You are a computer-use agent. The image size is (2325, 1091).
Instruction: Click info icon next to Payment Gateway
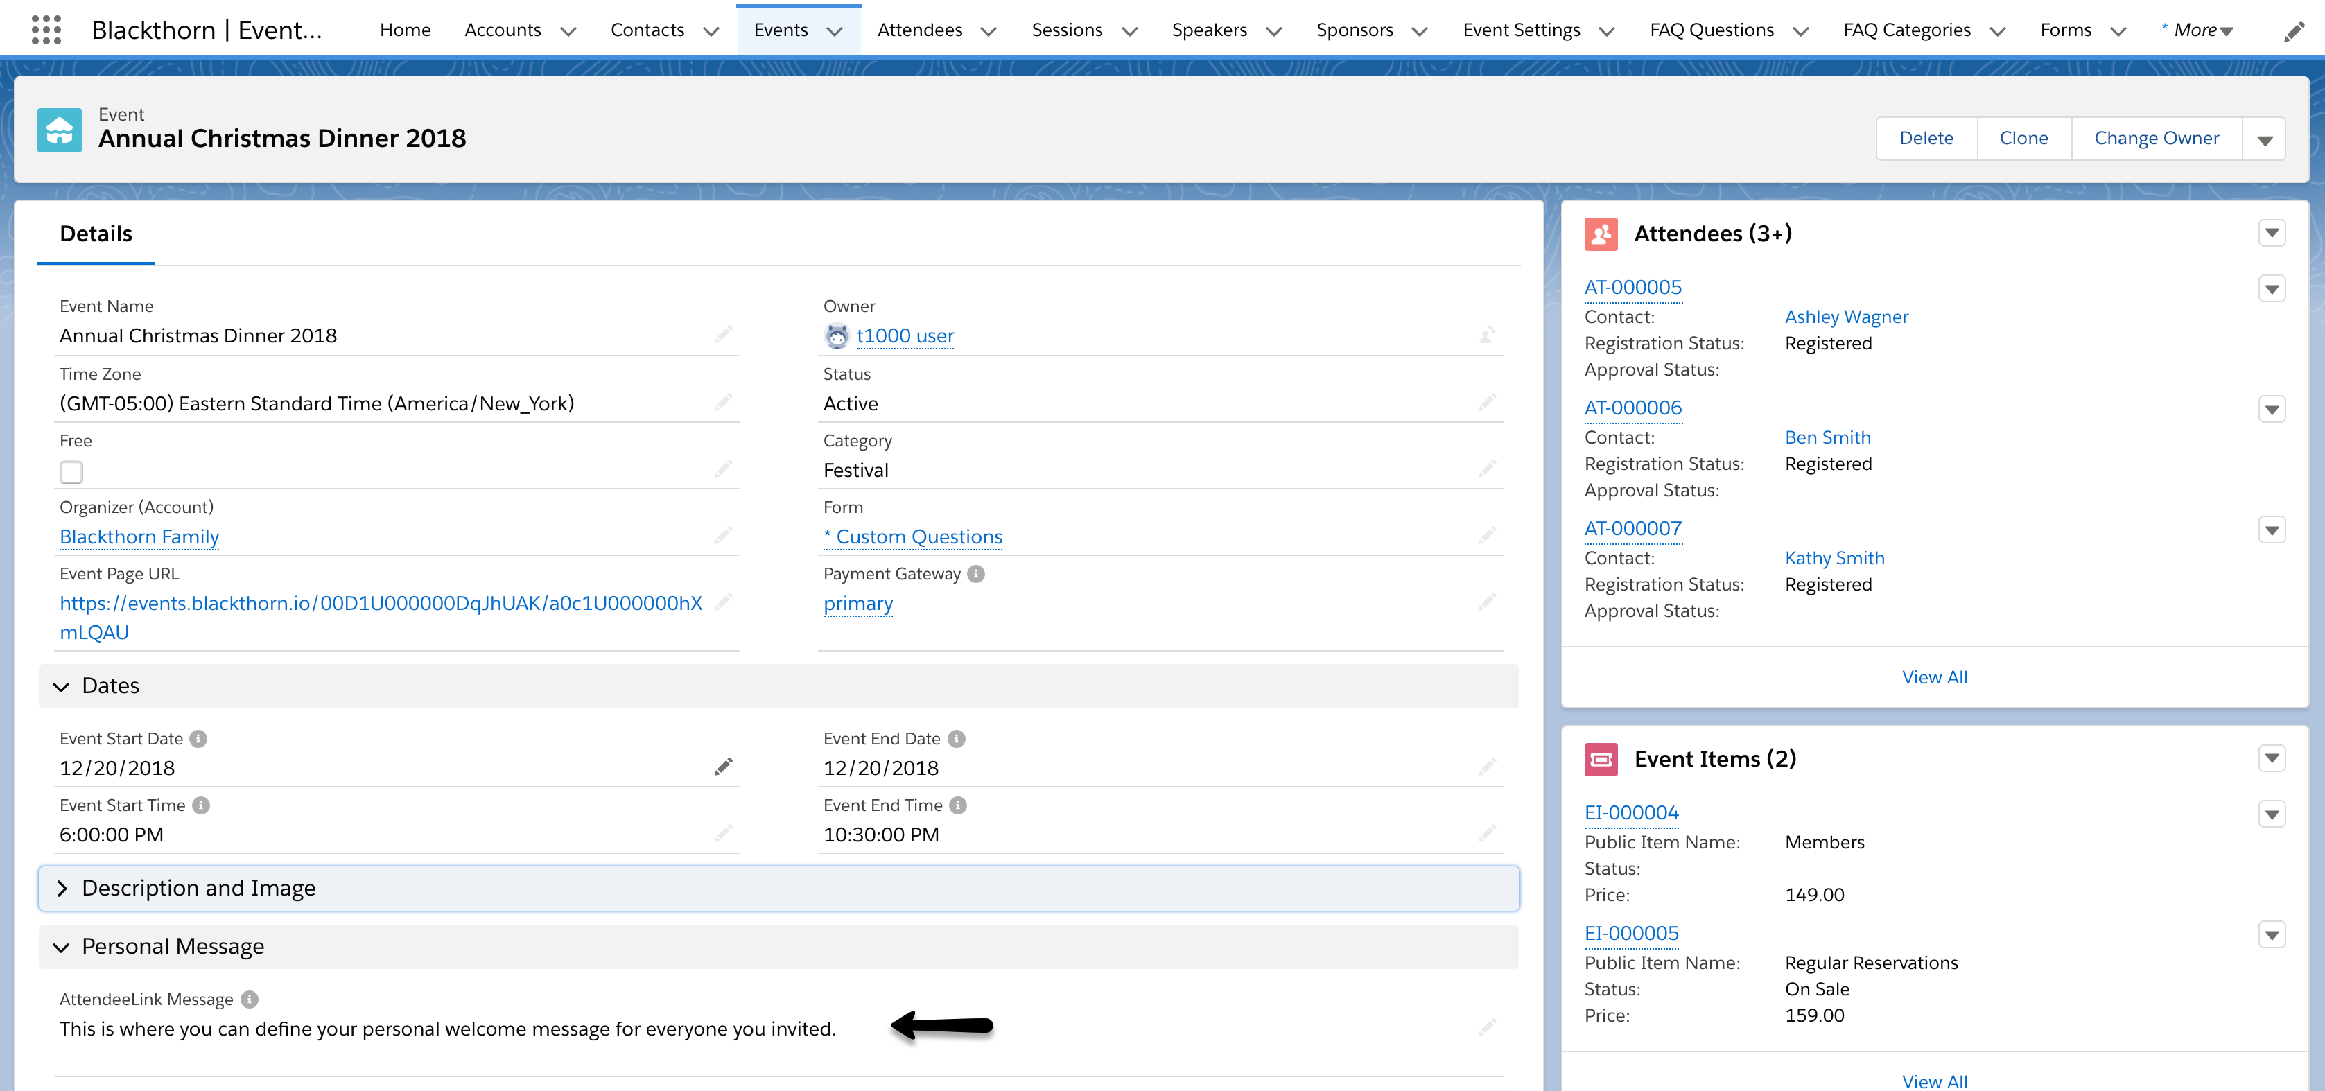tap(975, 574)
